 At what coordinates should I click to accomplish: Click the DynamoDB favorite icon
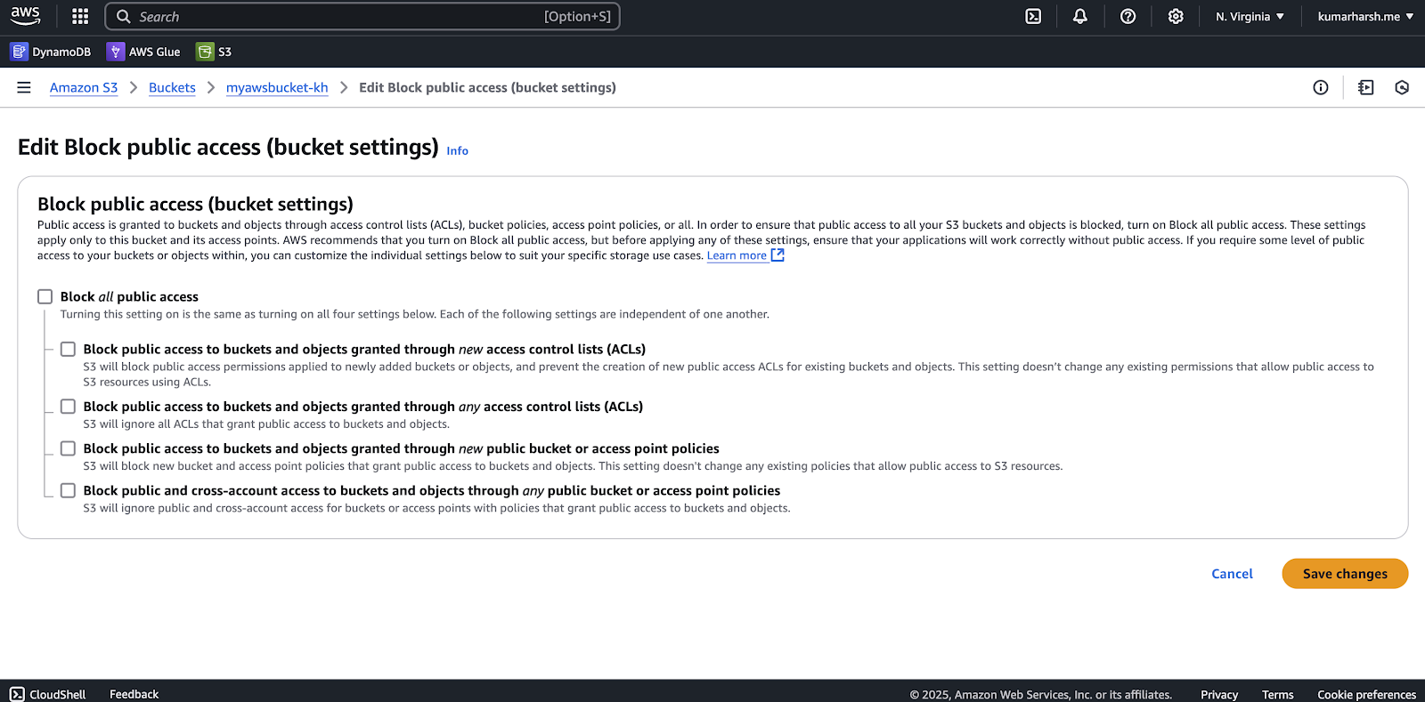(x=19, y=52)
